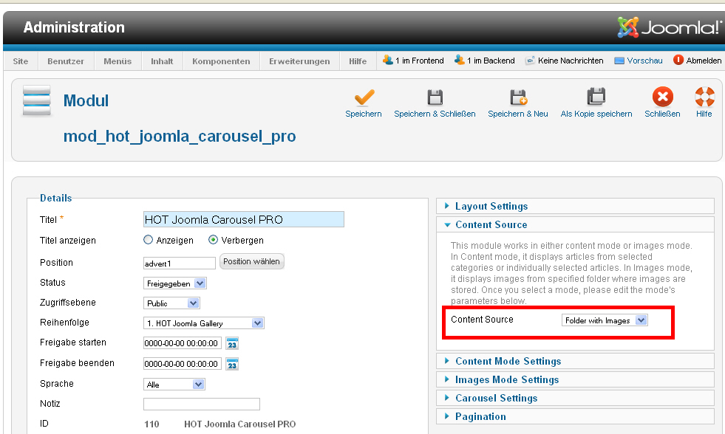The height and width of the screenshot is (434, 725).
Task: Click the empty Notiz input field
Action: click(x=202, y=404)
